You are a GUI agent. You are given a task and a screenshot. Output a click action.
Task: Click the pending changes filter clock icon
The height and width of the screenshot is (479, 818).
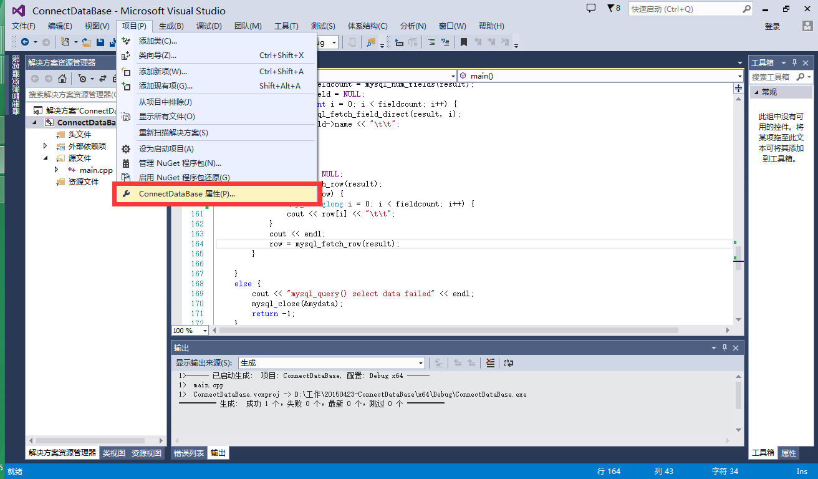pos(82,79)
